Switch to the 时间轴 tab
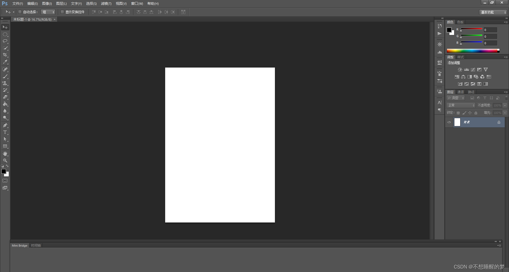Screen dimensions: 509x272 (x=36, y=246)
